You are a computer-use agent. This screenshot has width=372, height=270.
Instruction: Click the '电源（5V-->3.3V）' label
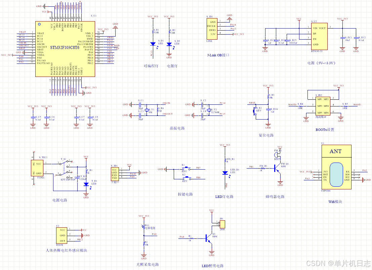click(321, 63)
